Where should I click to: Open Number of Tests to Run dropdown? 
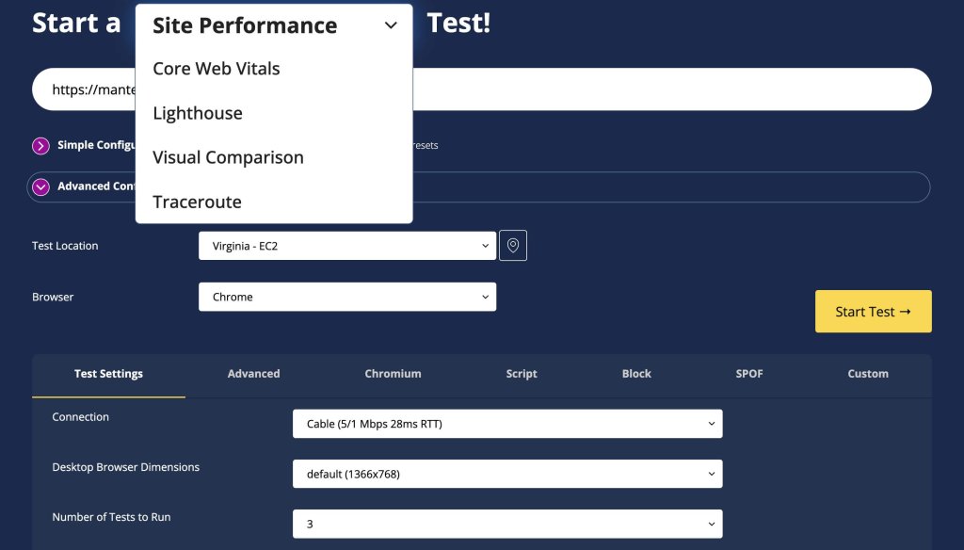click(507, 525)
